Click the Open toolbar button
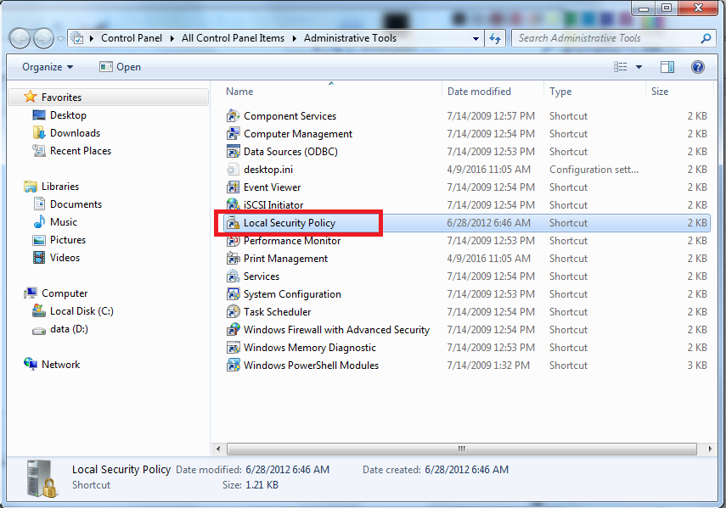 coord(120,67)
